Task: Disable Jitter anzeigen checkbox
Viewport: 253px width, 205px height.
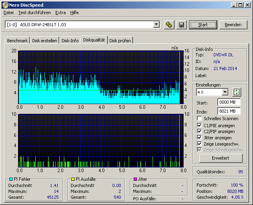Action: click(199, 138)
